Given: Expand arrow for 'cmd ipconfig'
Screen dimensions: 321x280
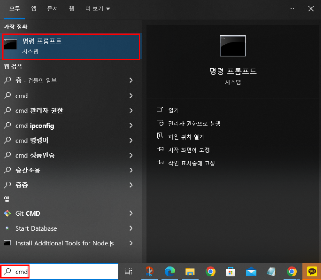Looking at the screenshot, I should (131, 126).
